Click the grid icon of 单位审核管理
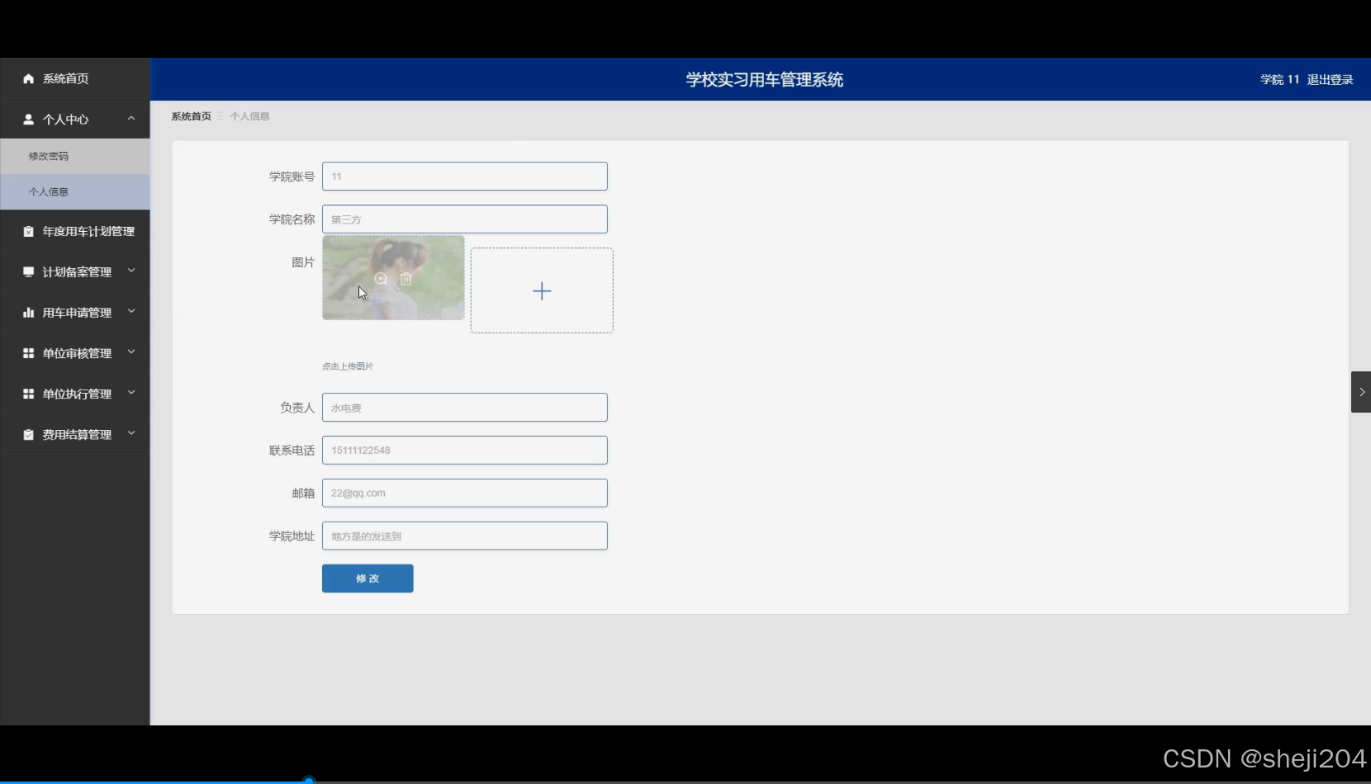 tap(27, 352)
